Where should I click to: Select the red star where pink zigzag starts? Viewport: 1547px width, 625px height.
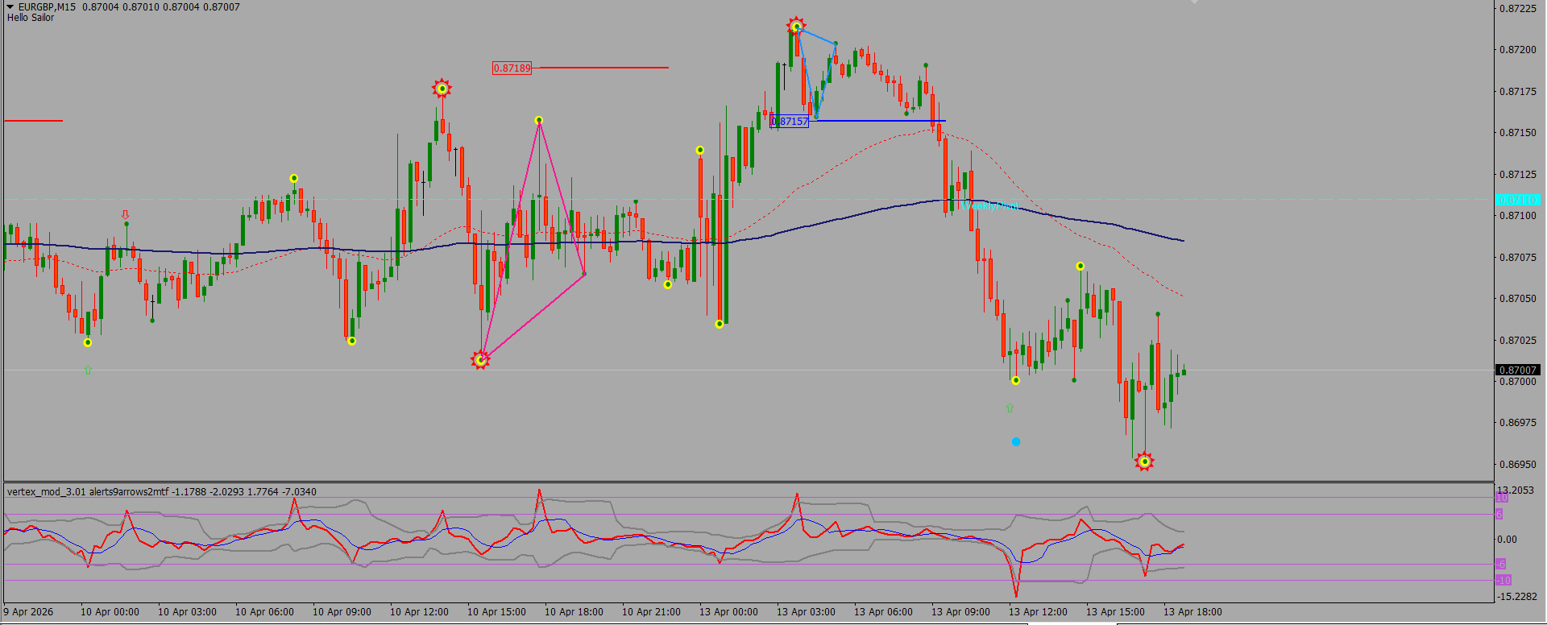(480, 360)
